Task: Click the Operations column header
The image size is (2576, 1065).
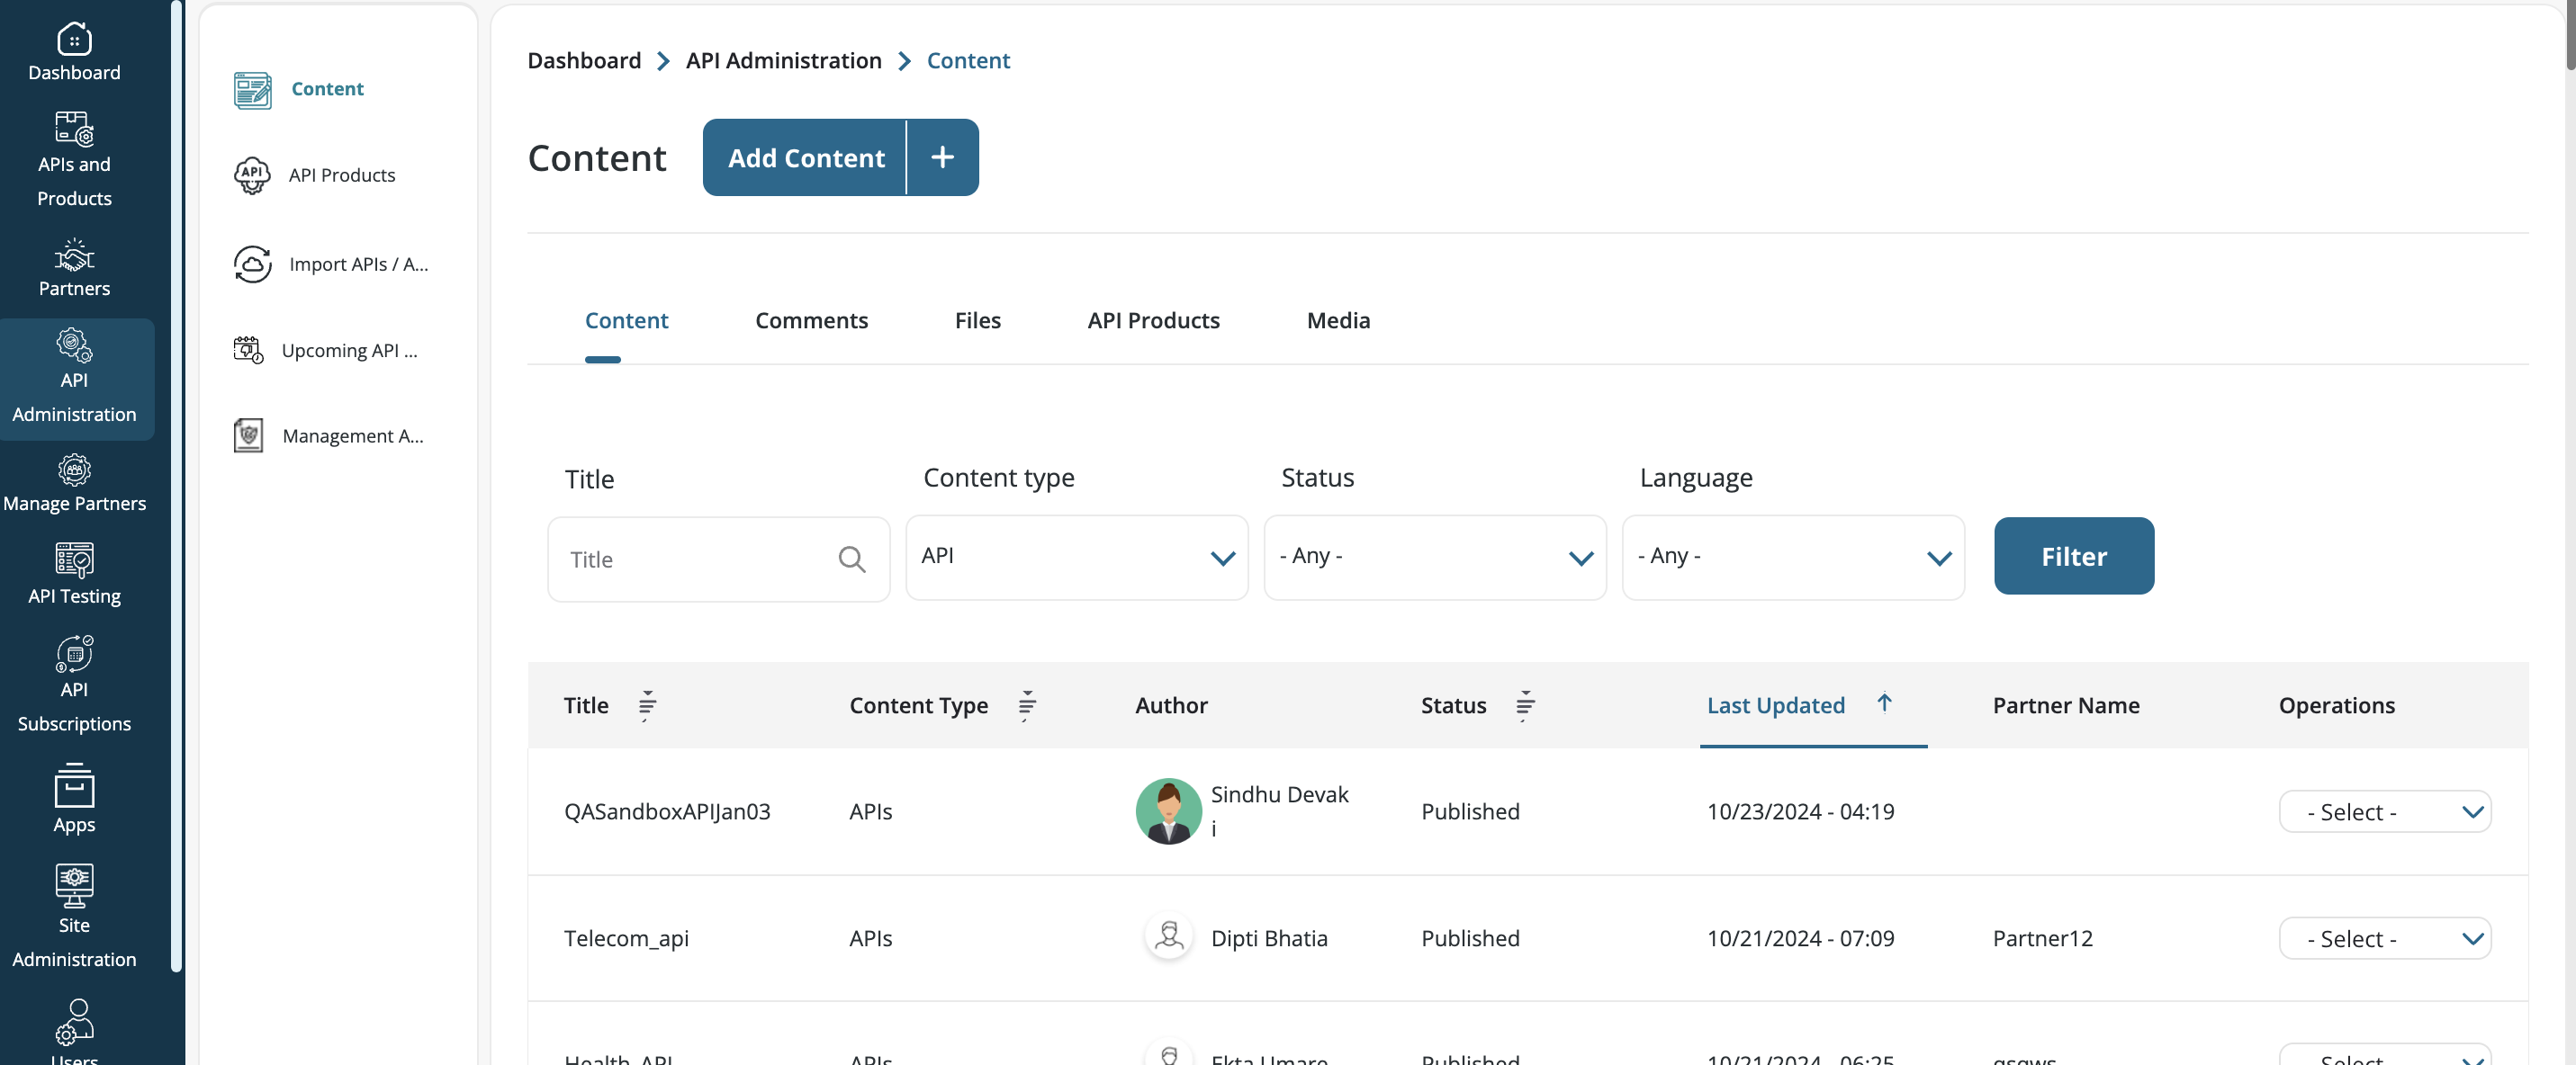Action: [2336, 705]
